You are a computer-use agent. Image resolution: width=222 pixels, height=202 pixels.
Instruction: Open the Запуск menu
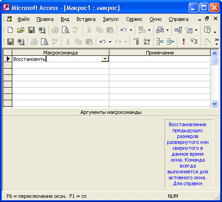pyautogui.click(x=111, y=19)
